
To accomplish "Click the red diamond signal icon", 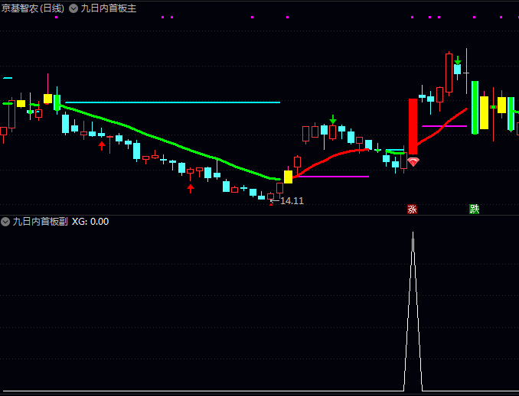I will point(413,161).
